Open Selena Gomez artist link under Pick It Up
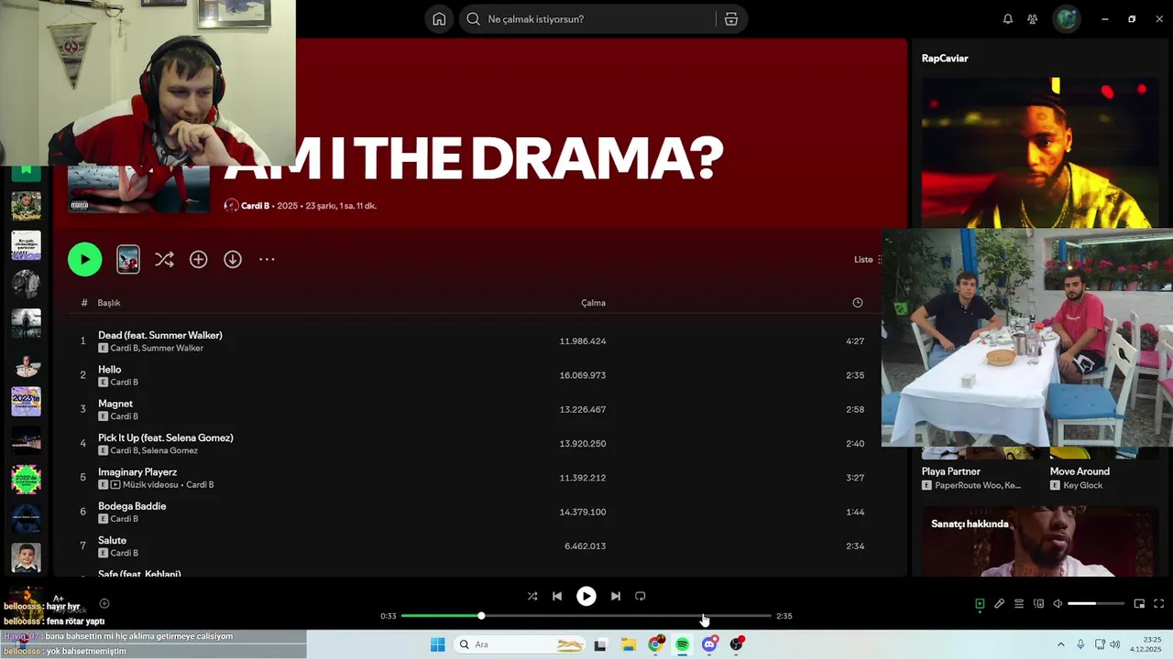The width and height of the screenshot is (1173, 659). [170, 450]
